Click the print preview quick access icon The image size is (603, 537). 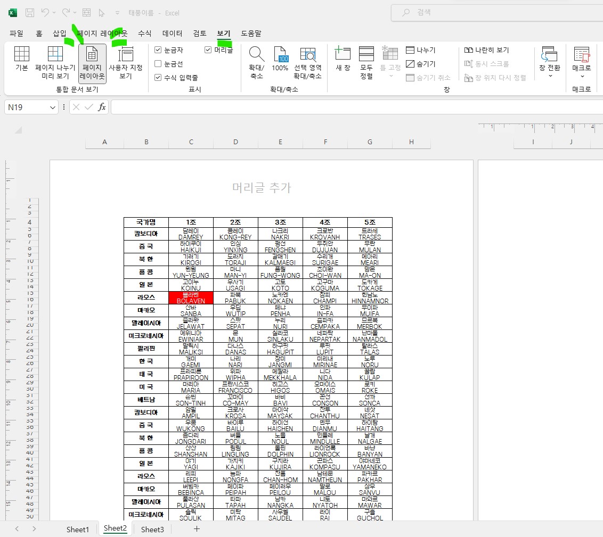click(86, 13)
